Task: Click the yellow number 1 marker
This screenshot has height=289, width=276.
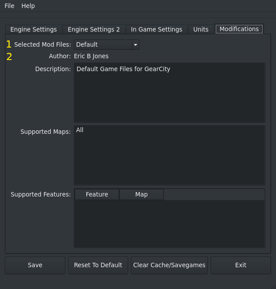Action: (9, 44)
